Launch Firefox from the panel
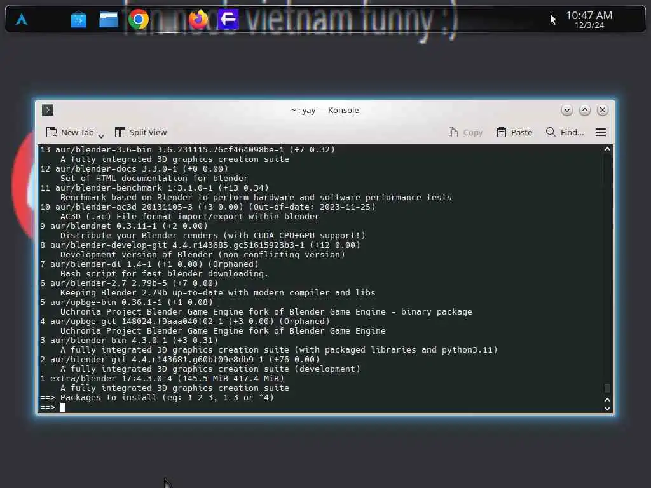This screenshot has width=651, height=488. point(198,19)
